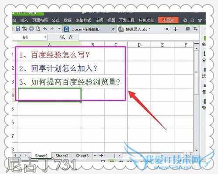218x174 pixels.
Task: Open the 公式 menu tab
Action: [x=56, y=20]
